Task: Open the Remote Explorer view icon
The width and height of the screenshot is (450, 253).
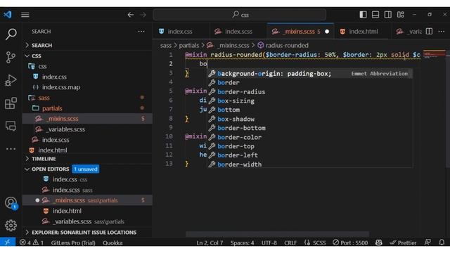Action: (x=11, y=126)
